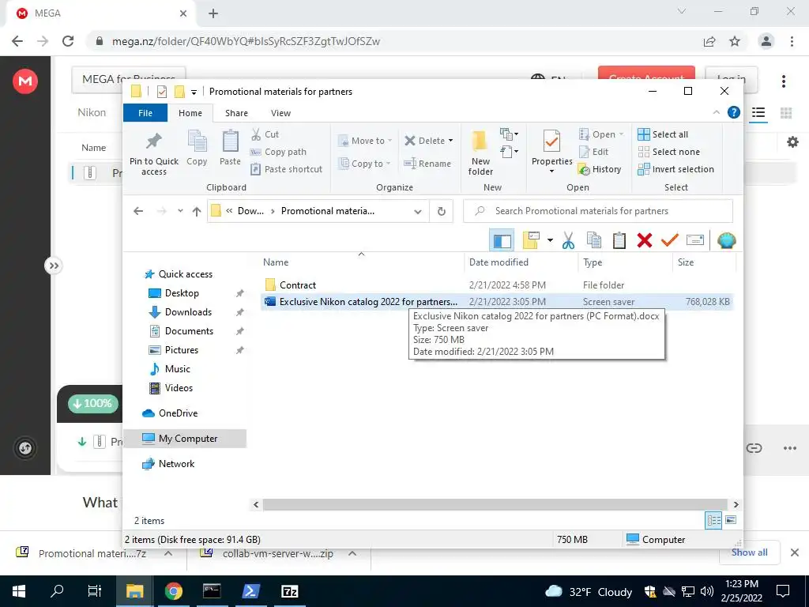The width and height of the screenshot is (809, 607).
Task: Switch to the View ribbon tab
Action: (280, 113)
